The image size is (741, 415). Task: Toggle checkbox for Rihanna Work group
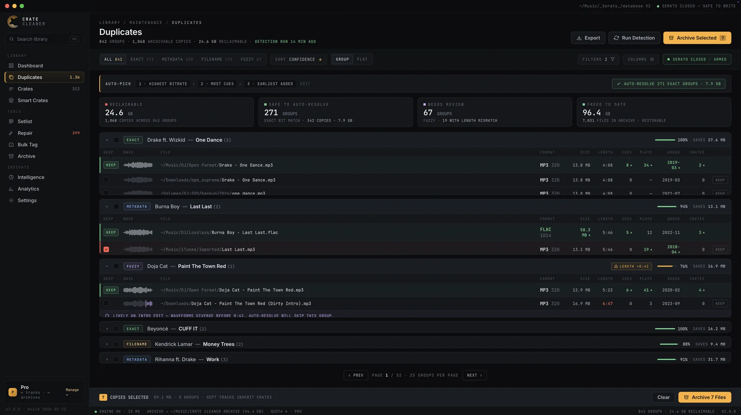(117, 359)
